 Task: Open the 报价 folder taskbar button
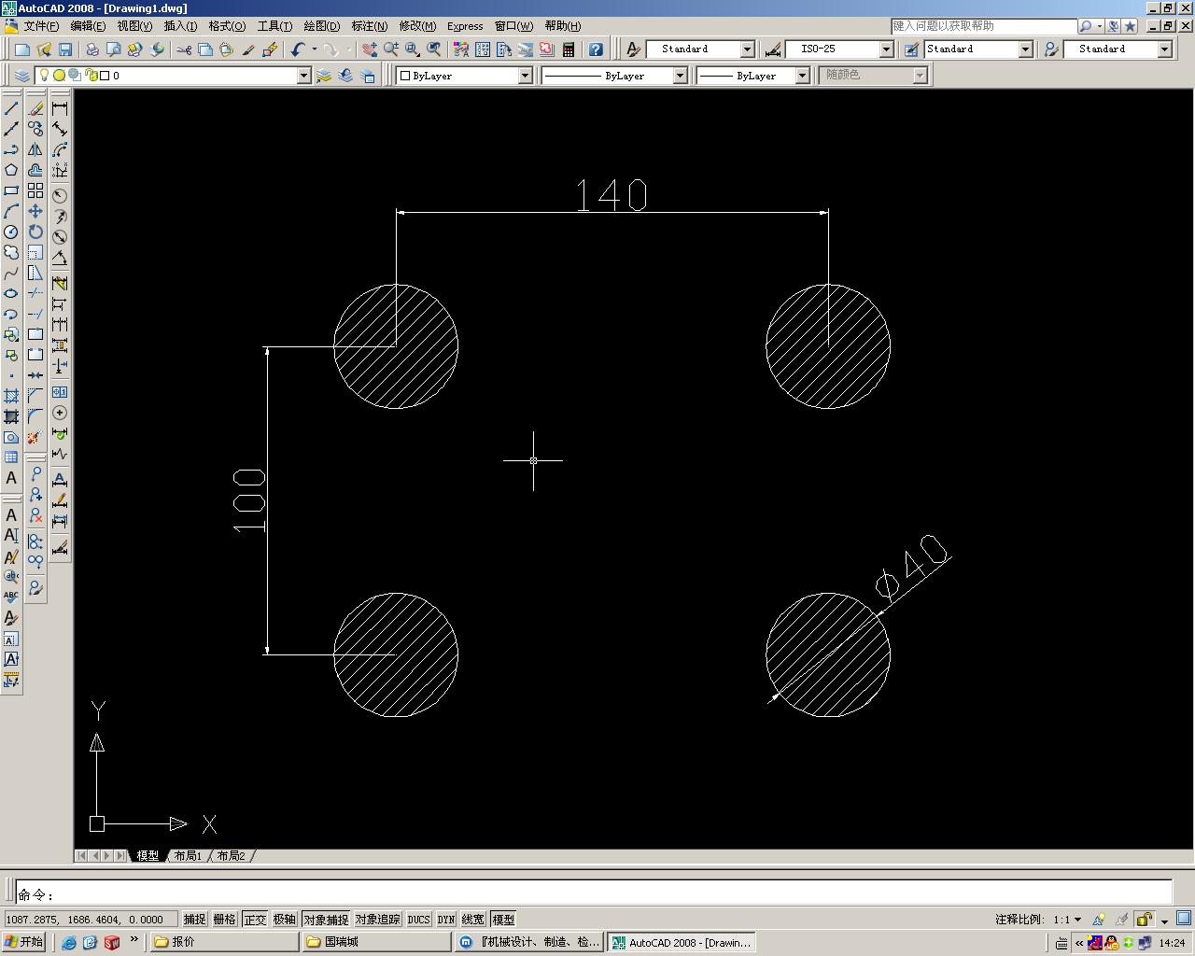tap(224, 942)
